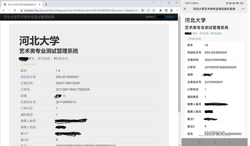Click the phone Wi-Fi status icon

click(237, 3)
